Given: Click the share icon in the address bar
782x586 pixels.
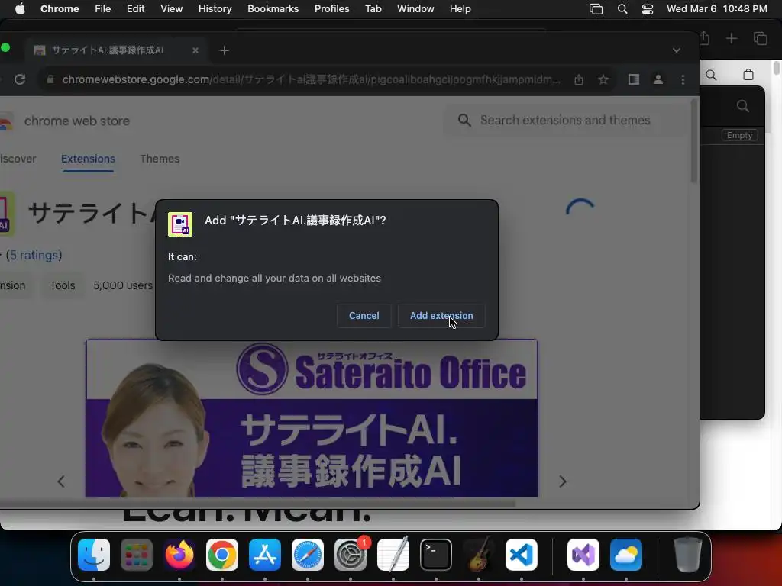Looking at the screenshot, I should tap(579, 79).
